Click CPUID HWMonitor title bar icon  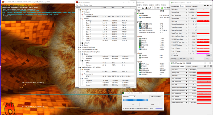coord(77,2)
